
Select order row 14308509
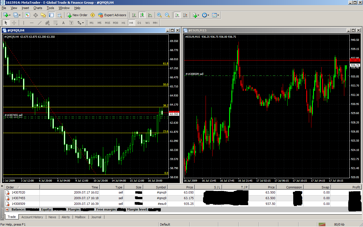(x=183, y=204)
